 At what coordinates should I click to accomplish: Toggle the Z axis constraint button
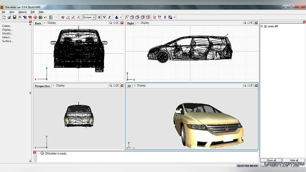tap(109, 17)
